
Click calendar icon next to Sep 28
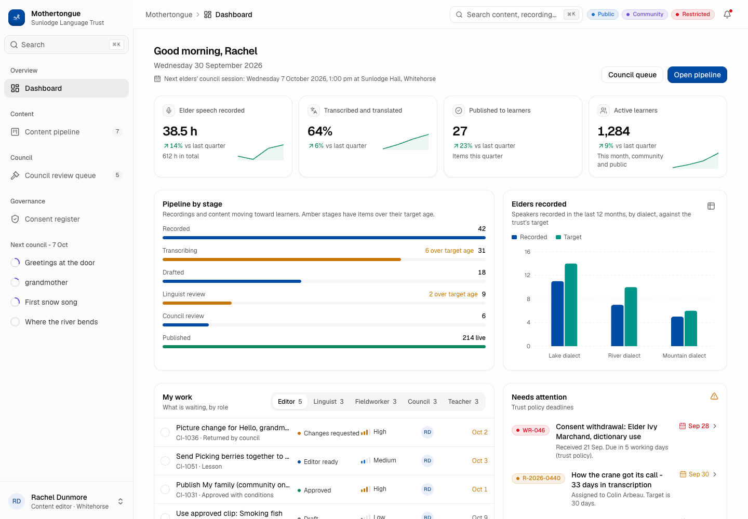[683, 426]
